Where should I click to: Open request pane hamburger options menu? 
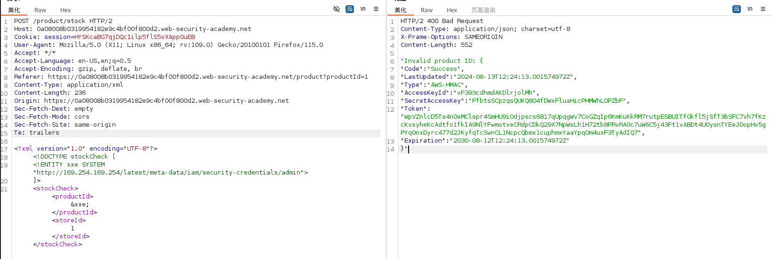(x=376, y=9)
